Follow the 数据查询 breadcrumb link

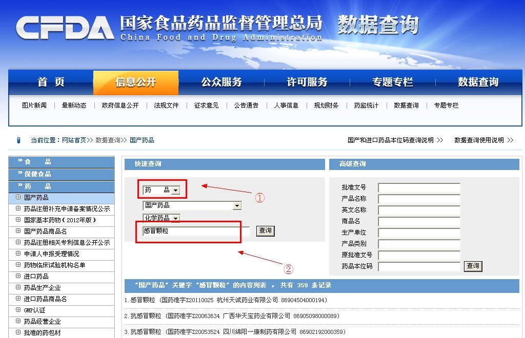coord(108,140)
